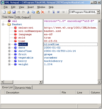Open the Help menu
This screenshot has height=109, width=102.
point(51,7)
